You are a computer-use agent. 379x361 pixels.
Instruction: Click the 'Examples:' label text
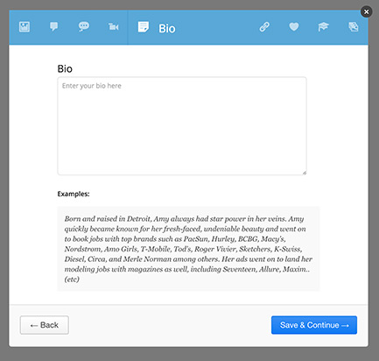point(74,194)
